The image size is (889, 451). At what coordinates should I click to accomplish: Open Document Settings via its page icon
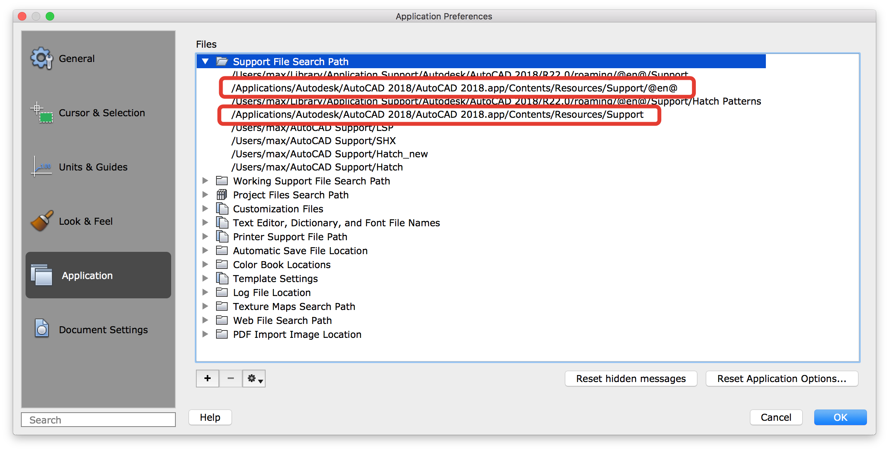pos(41,329)
